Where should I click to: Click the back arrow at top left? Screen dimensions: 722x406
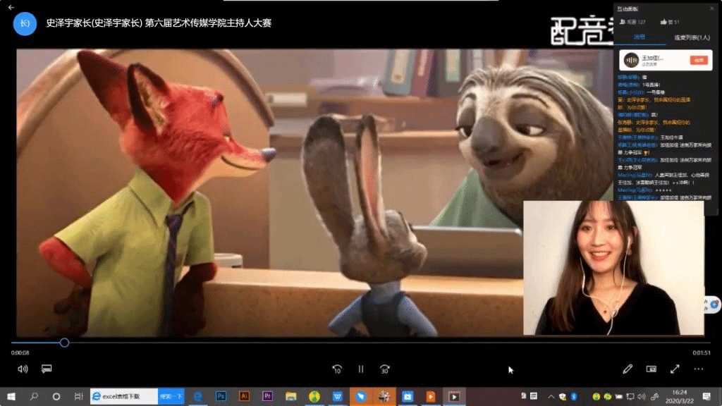(x=11, y=6)
